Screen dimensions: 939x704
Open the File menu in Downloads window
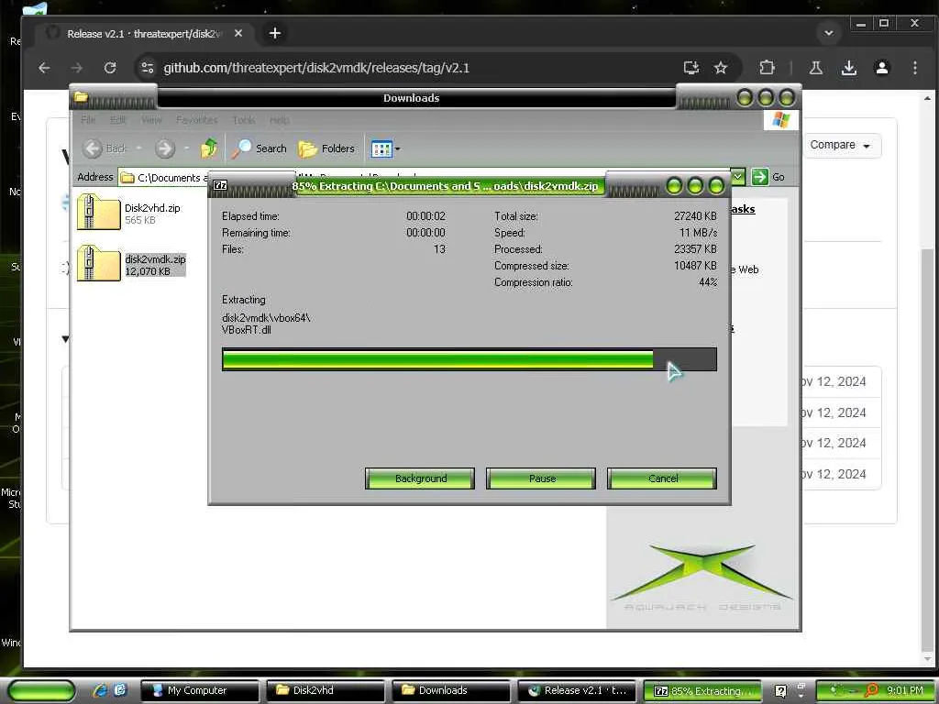[88, 120]
